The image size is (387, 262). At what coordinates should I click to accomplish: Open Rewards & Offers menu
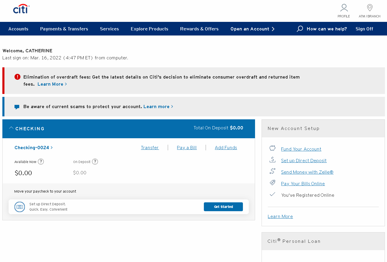tap(199, 29)
